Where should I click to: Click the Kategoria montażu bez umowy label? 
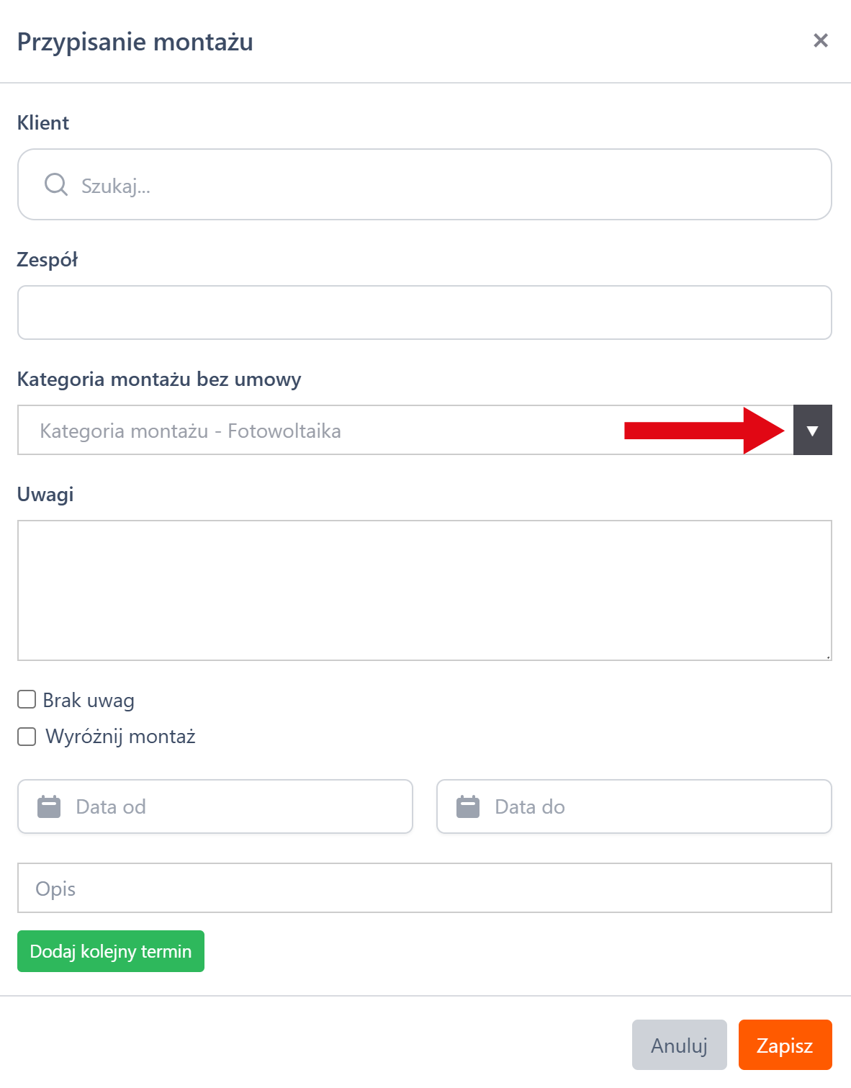tap(159, 379)
